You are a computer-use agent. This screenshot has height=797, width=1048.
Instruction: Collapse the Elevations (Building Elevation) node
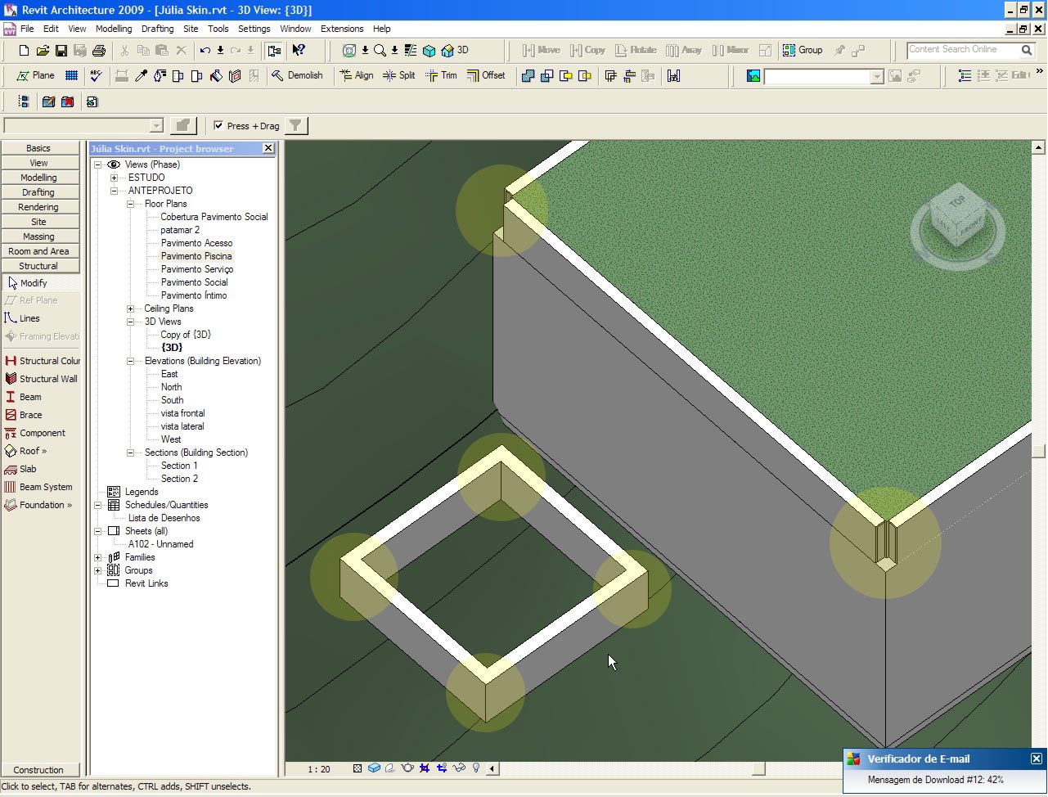pyautogui.click(x=130, y=361)
